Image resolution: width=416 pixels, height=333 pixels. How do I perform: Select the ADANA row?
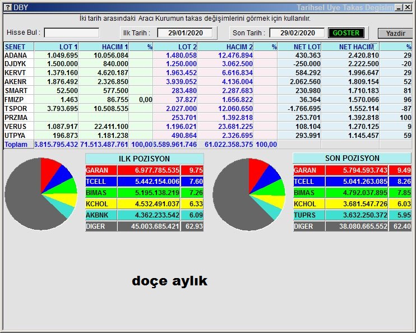point(208,55)
